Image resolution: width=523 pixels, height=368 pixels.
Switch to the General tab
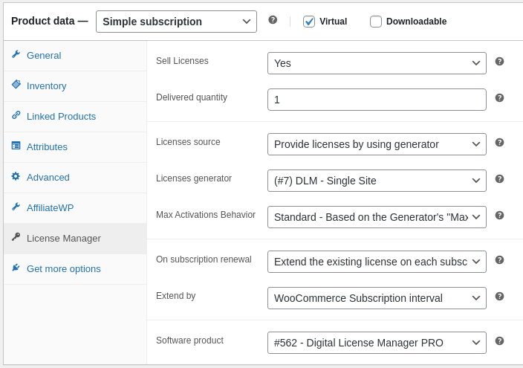pos(44,56)
